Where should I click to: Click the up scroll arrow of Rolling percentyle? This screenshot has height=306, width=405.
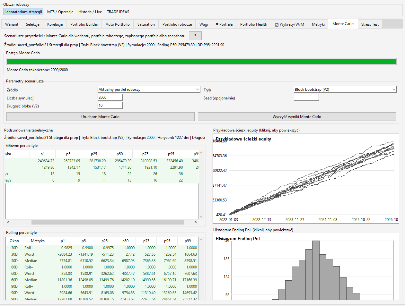click(201, 240)
